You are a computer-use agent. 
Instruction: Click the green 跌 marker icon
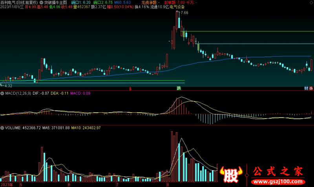point(179,88)
